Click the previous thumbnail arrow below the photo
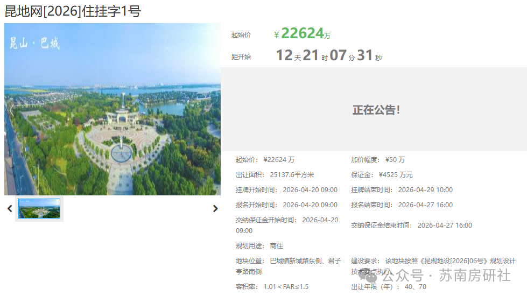 coord(9,209)
